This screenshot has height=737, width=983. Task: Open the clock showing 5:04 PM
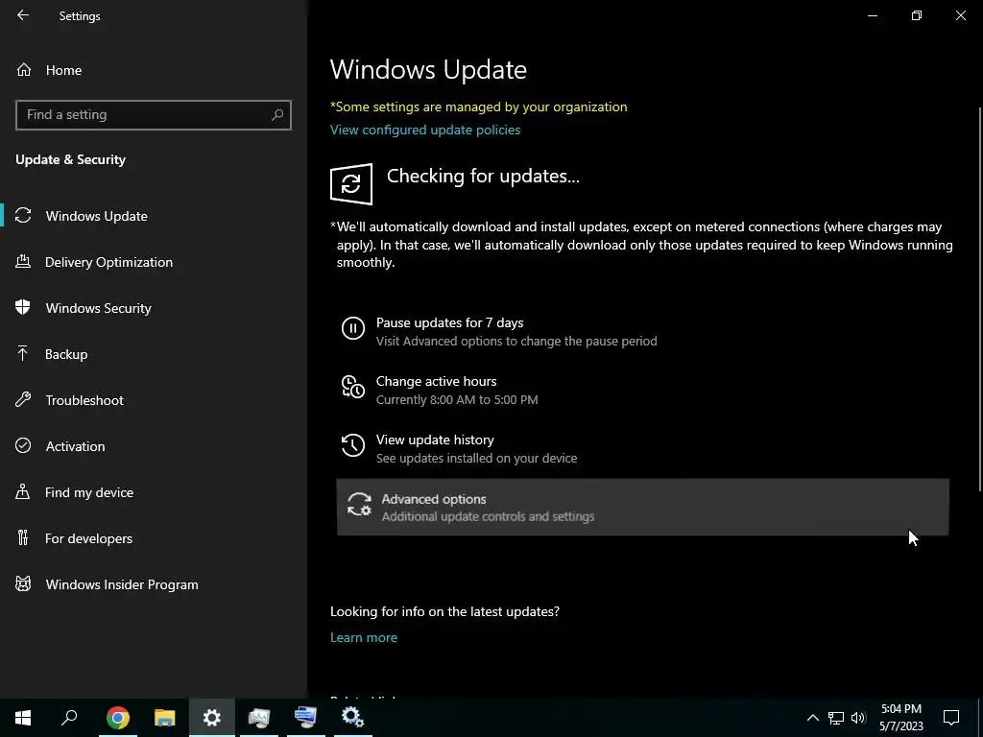click(900, 718)
